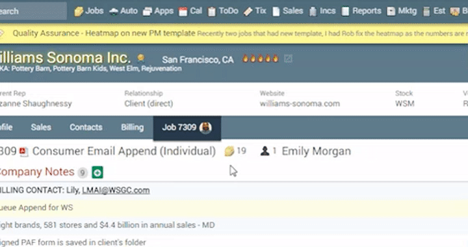Click the person icon next to Emily Morgan
This screenshot has height=247, width=468.
coord(265,151)
